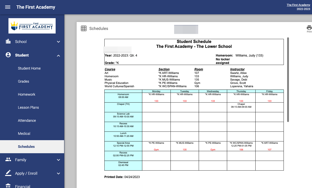Click the Financial menu label
Viewport: 312px width, 188px height.
[23, 186]
